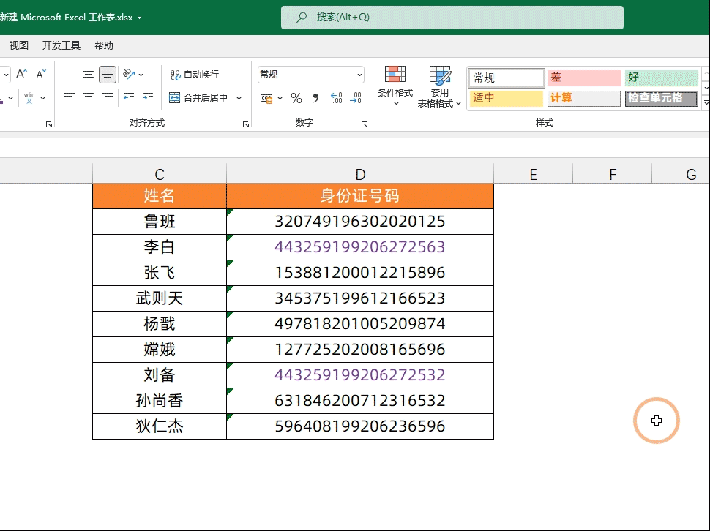Click the Increase Indent icon
The image size is (710, 531).
(148, 98)
